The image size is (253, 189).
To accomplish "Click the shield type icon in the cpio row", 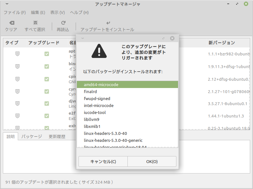I will pyautogui.click(x=17, y=79).
